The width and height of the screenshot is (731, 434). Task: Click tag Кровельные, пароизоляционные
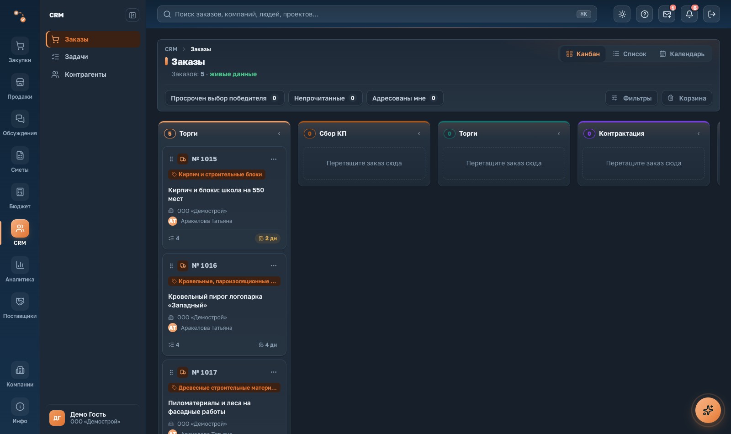224,281
